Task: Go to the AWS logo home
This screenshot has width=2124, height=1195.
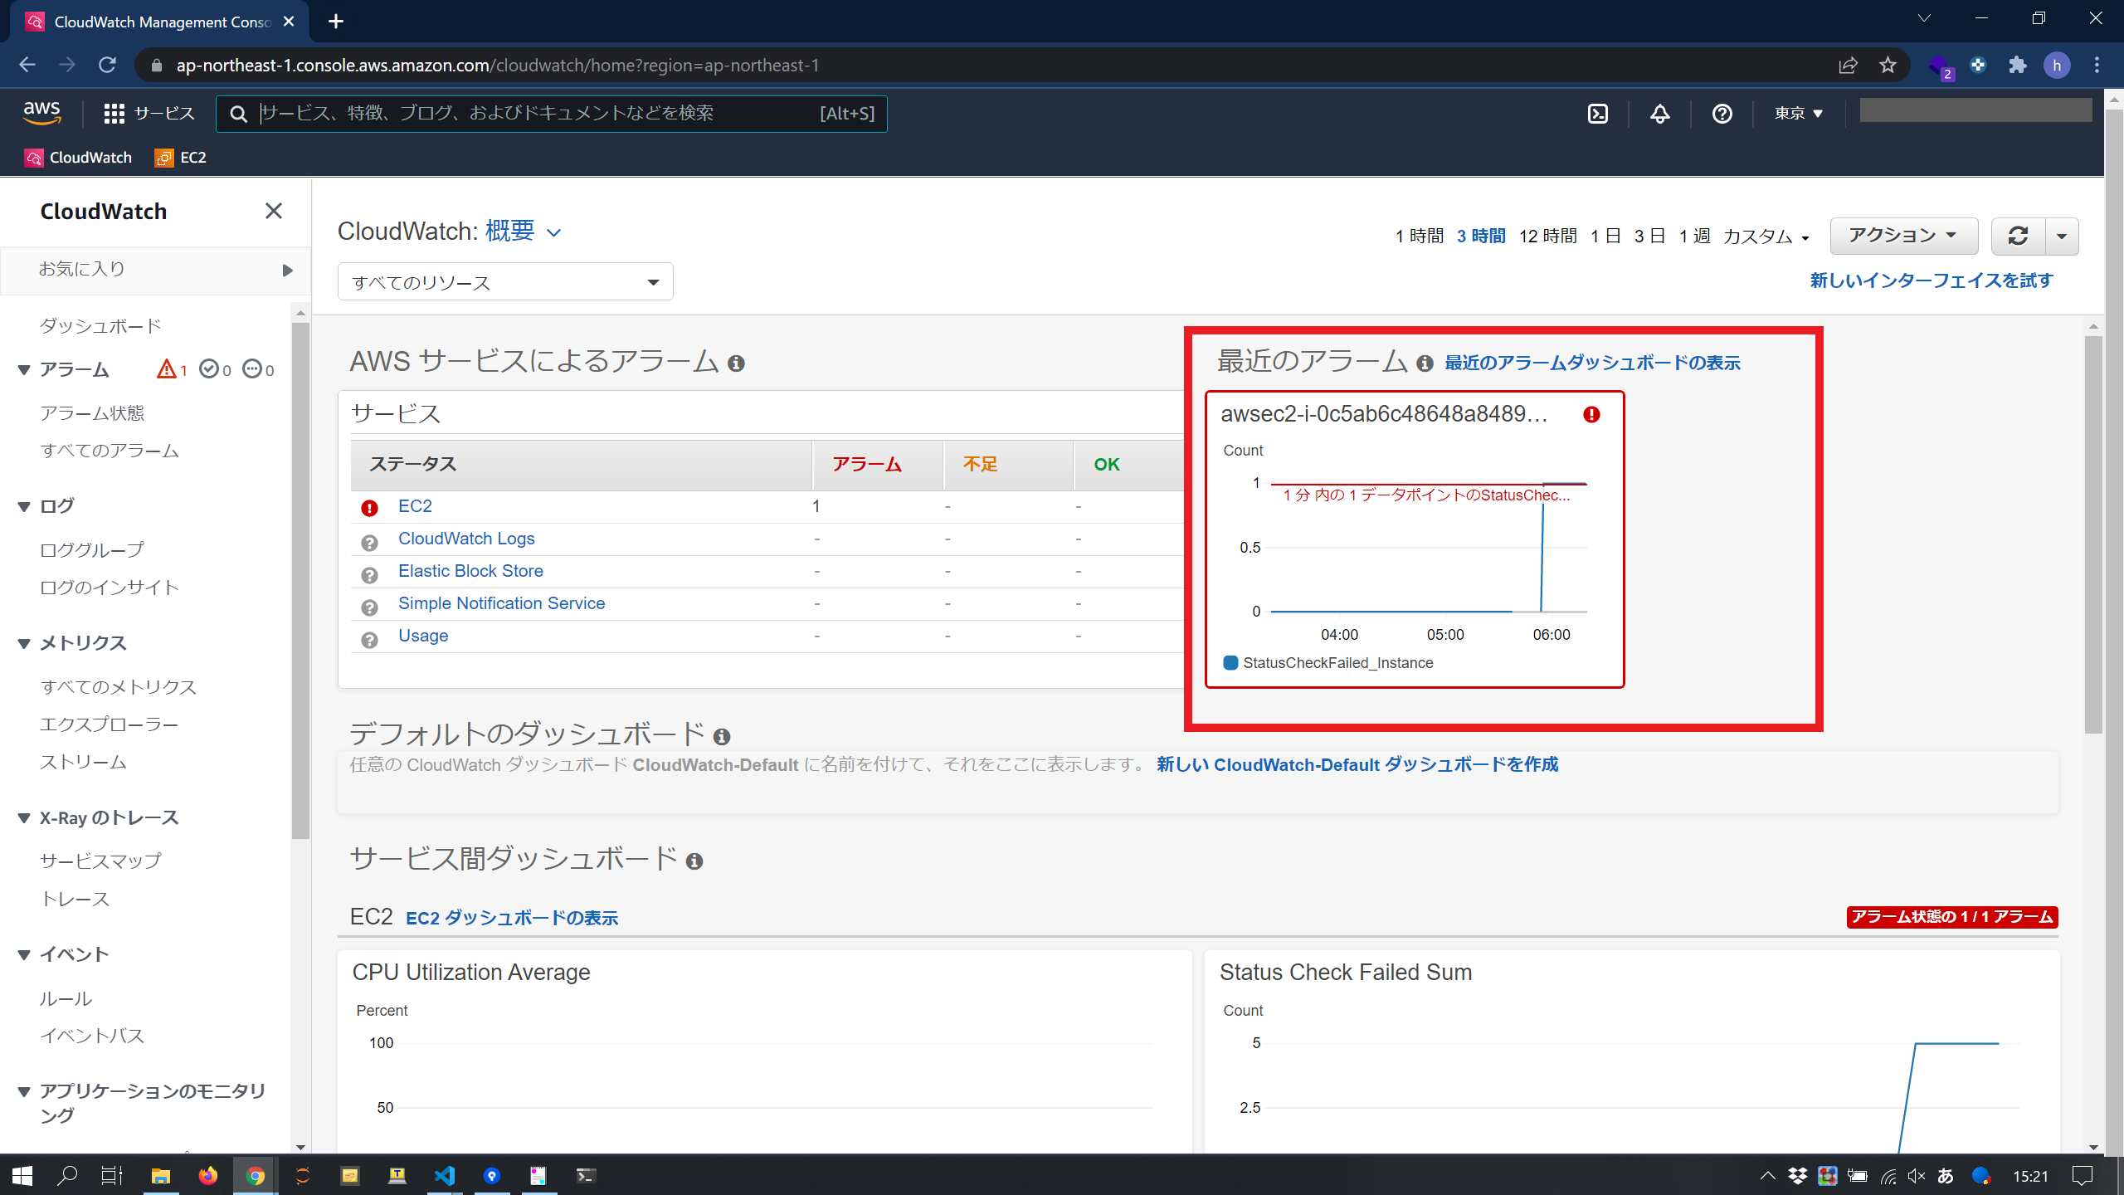Action: pos(41,113)
